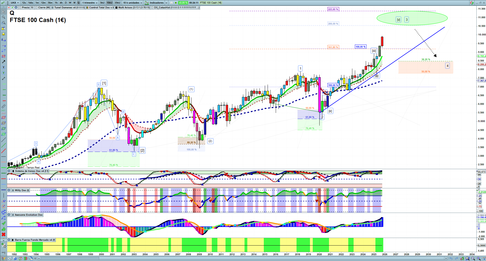Open the 1 trimestre timeframe dropdown
Image resolution: width=486 pixels, height=261 pixels.
click(90, 3)
